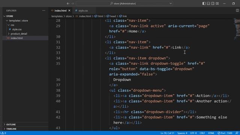
Task: Toggle bottom panel layout icon
Action: pos(208,3)
